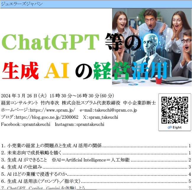Click the green ChatGPT title word
The width and height of the screenshot is (192, 190).
[x=50, y=42]
